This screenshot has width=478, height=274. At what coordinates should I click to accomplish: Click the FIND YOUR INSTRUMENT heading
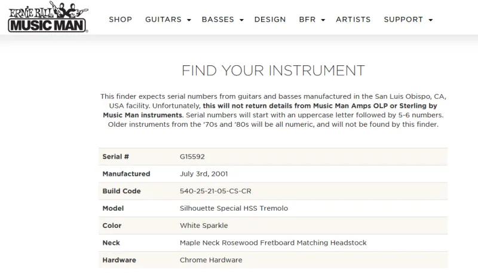click(273, 71)
